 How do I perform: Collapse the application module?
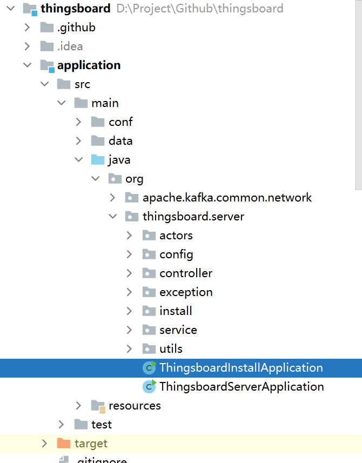(x=28, y=65)
